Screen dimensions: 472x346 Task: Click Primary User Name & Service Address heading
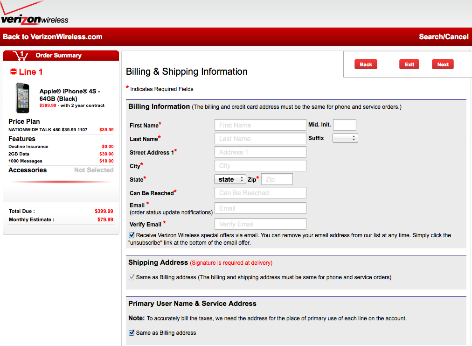pyautogui.click(x=192, y=304)
